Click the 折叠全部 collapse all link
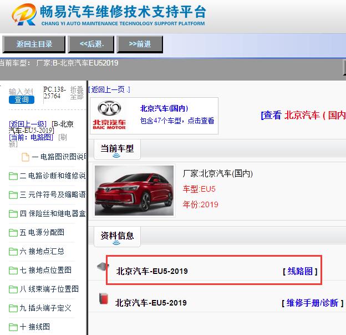Image resolution: width=346 pixels, height=335 pixels. tap(77, 93)
